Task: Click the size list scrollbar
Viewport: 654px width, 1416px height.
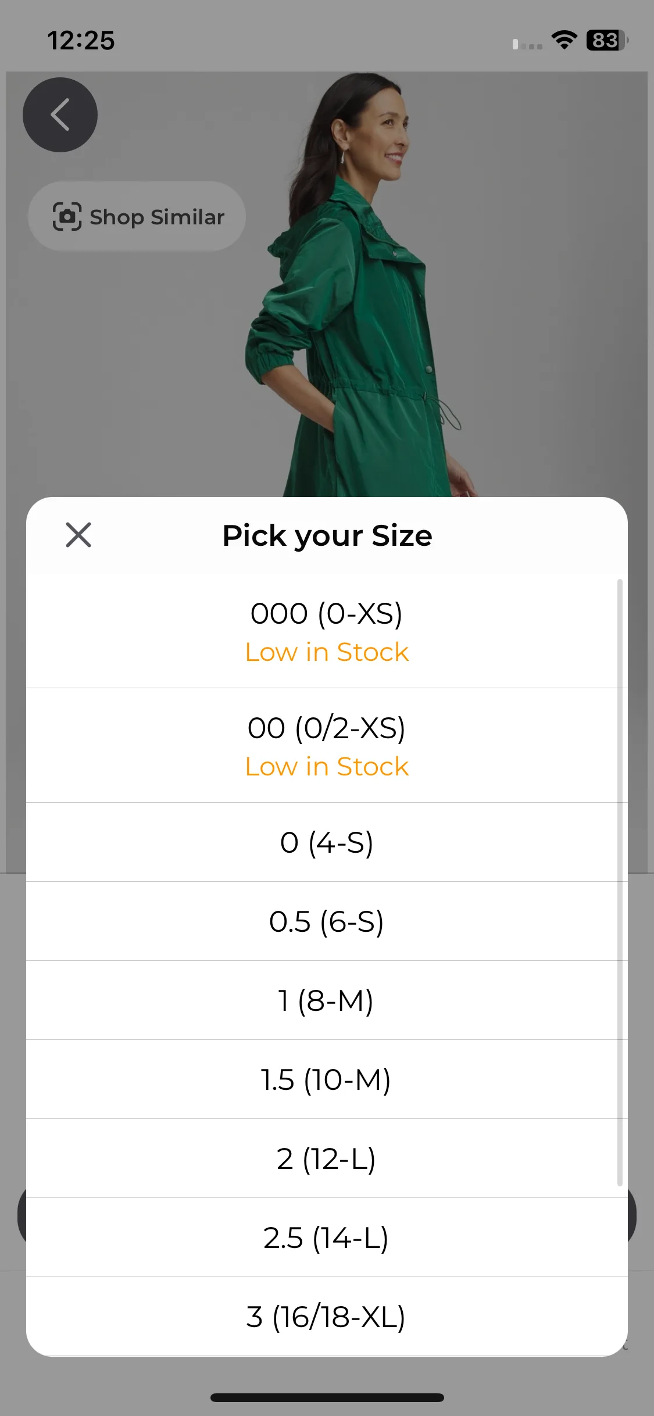Action: point(620,882)
